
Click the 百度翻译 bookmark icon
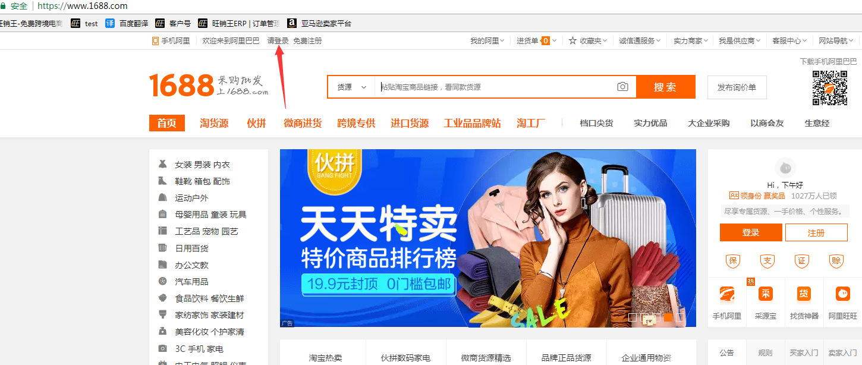[x=110, y=23]
